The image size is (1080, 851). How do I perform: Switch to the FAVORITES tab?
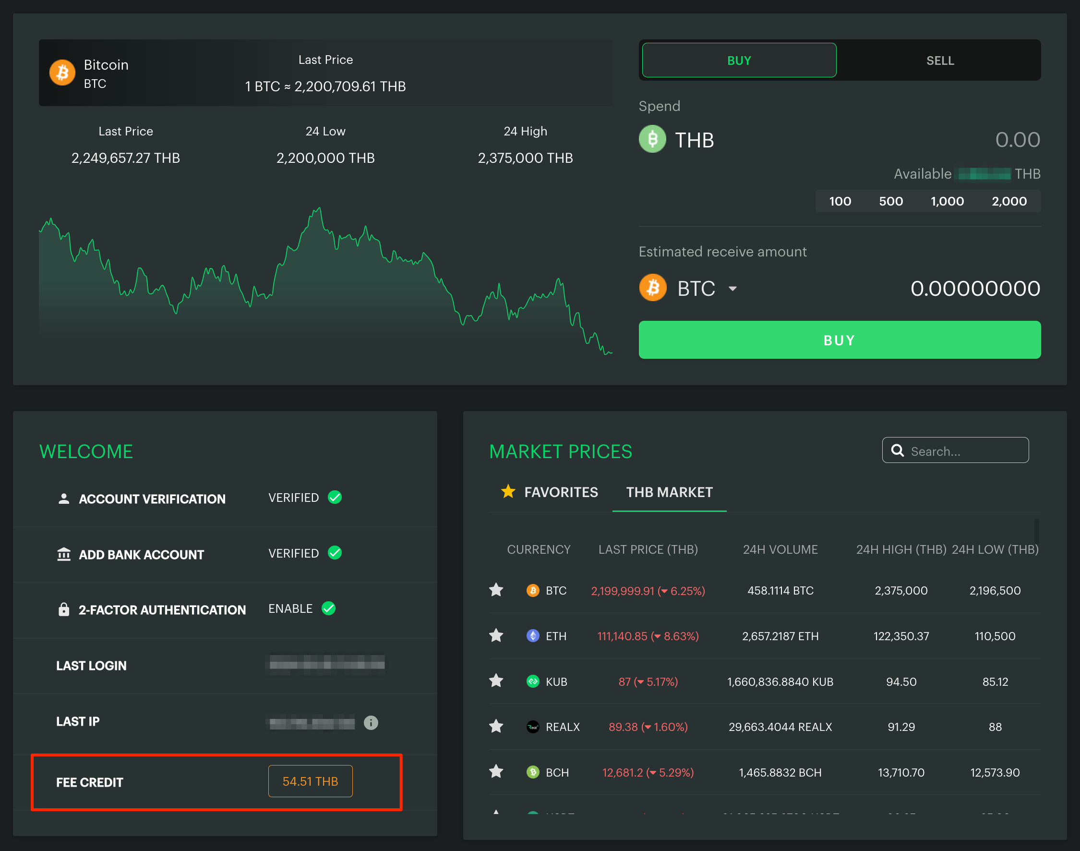click(549, 492)
